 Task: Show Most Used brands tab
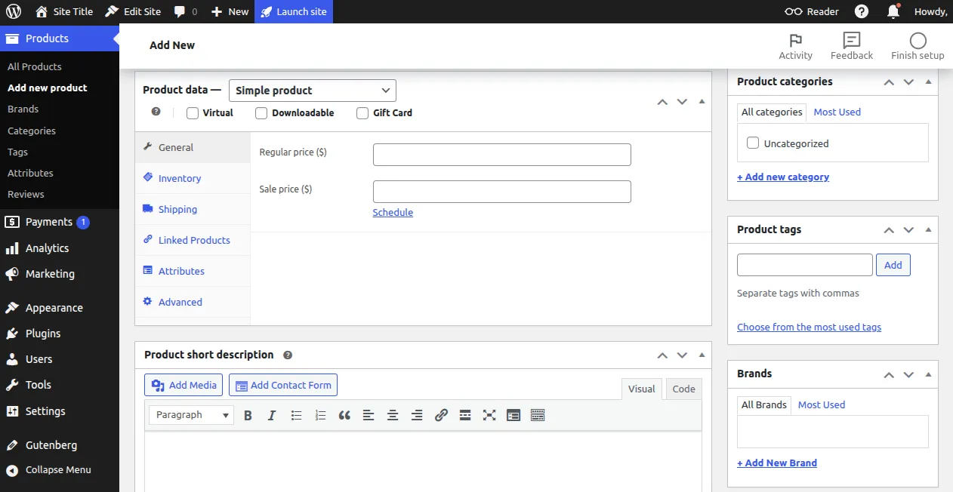(822, 404)
